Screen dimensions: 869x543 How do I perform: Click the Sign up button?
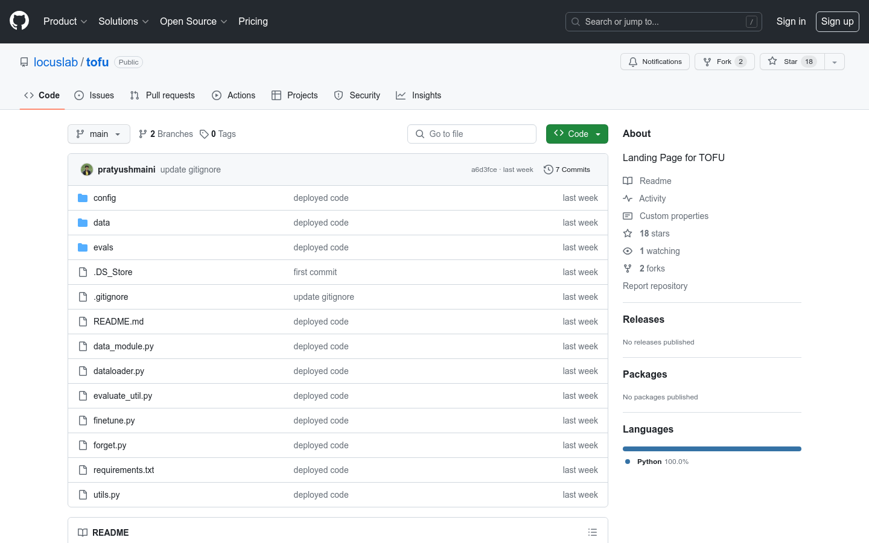tap(837, 21)
